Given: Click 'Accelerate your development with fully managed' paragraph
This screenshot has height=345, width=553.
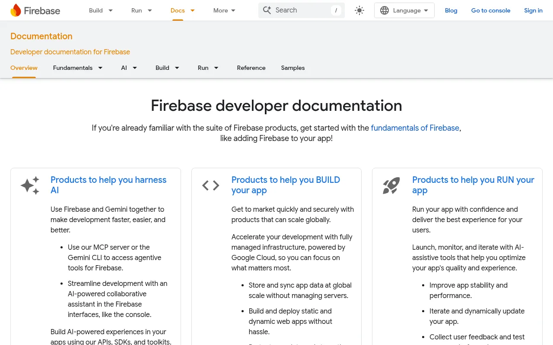Looking at the screenshot, I should 292,252.
